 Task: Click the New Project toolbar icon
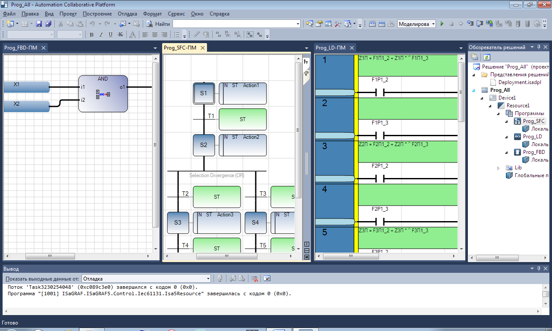point(10,24)
